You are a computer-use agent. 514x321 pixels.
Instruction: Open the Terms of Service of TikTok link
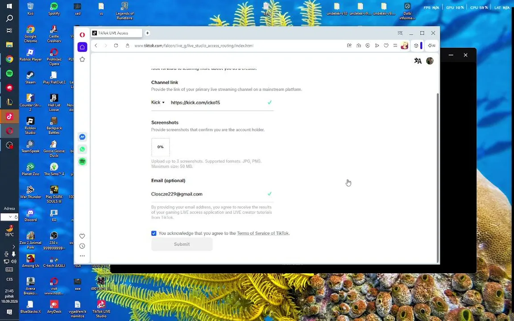(x=263, y=233)
